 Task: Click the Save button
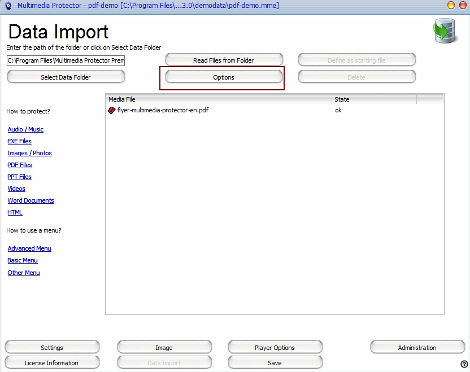coord(275,363)
